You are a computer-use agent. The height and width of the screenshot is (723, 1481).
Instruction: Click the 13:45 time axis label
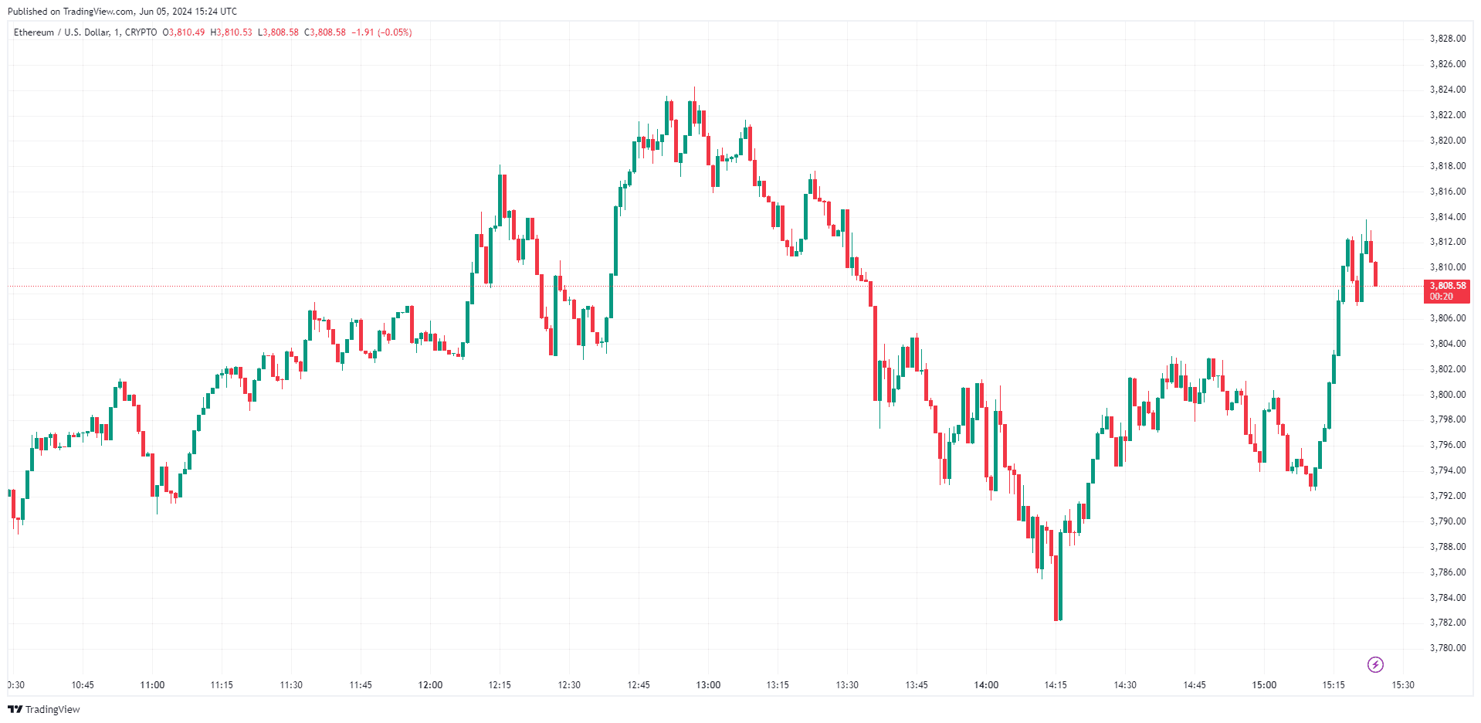click(917, 685)
